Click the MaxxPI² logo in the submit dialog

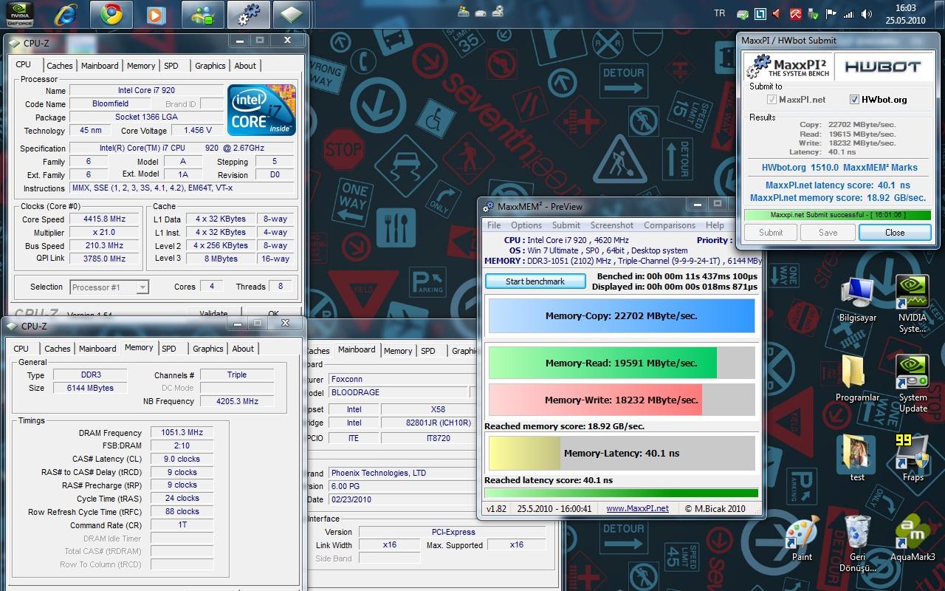pyautogui.click(x=788, y=66)
